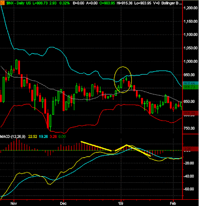Click the cyan 918.66 upper band price tag

(x=191, y=83)
